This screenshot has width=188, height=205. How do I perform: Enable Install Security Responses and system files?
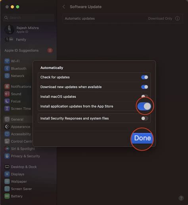coord(144,118)
